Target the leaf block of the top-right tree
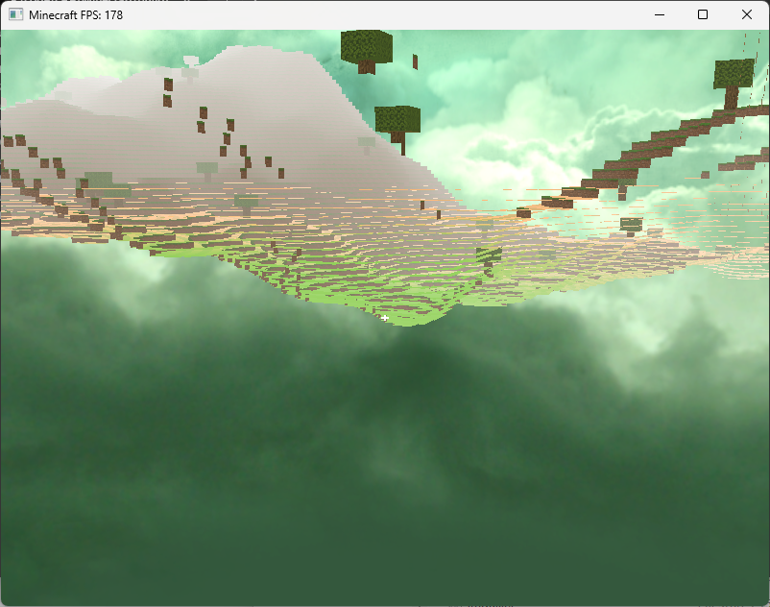This screenshot has height=607, width=770. tap(734, 73)
